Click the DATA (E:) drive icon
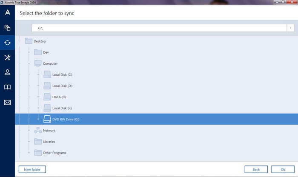This screenshot has width=298, height=177. tap(47, 97)
